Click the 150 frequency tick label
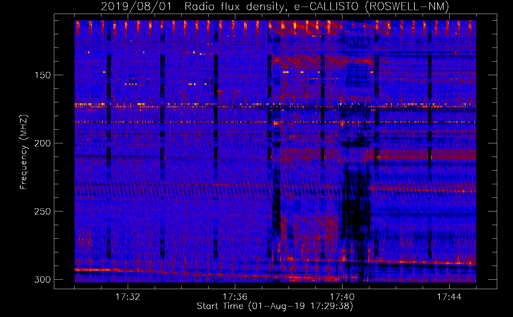 (42, 75)
